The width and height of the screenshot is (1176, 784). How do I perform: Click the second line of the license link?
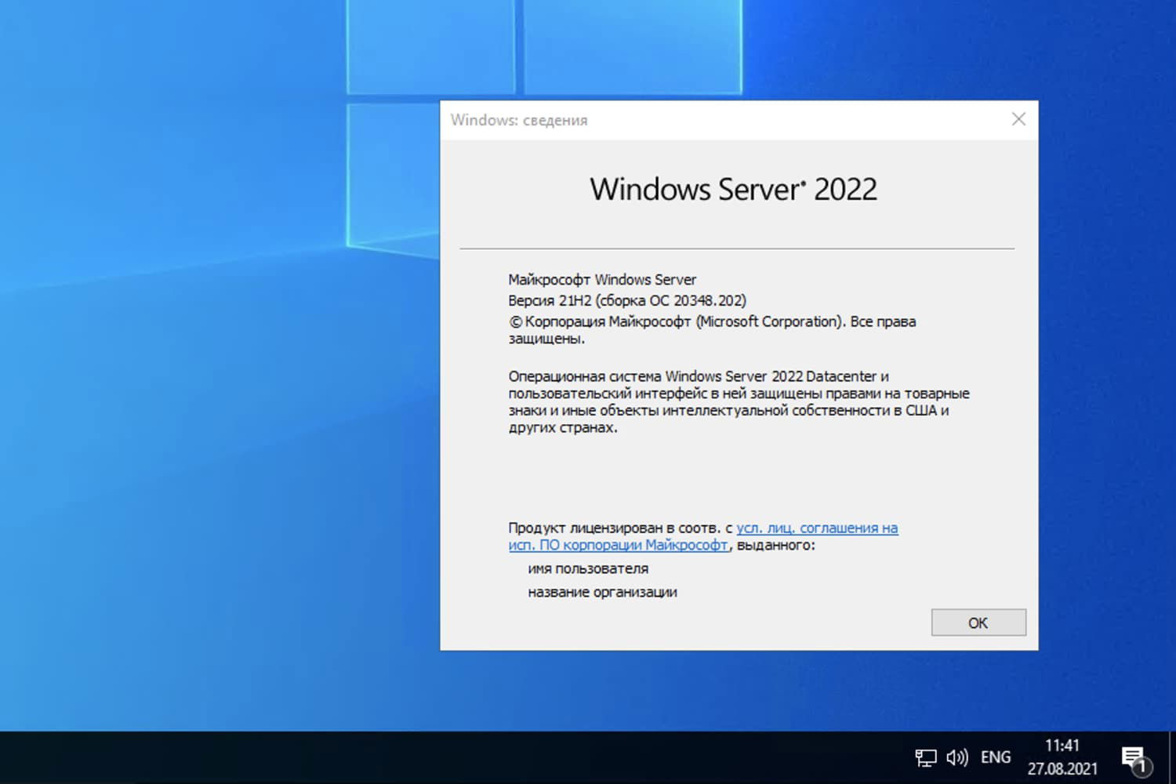click(618, 545)
